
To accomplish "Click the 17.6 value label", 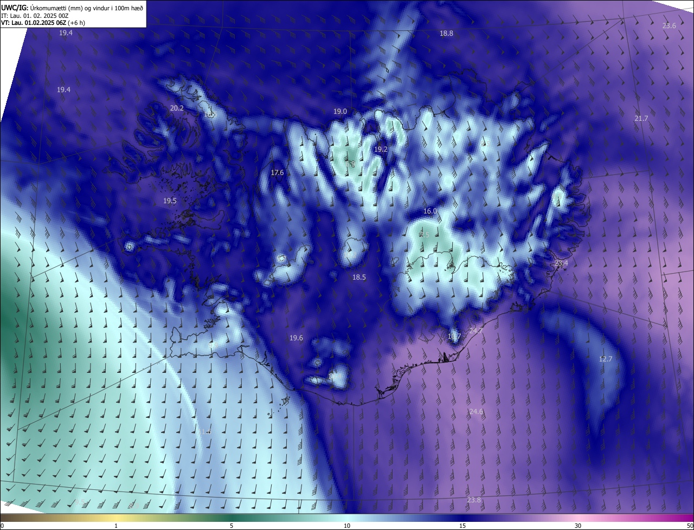I will [x=277, y=173].
